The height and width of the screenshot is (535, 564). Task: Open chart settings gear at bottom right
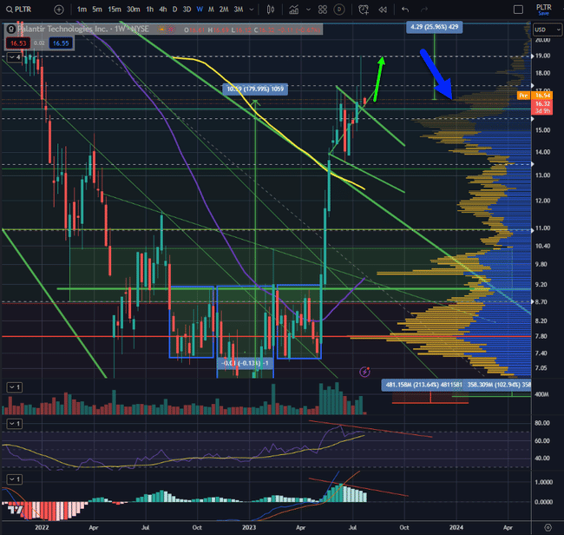click(x=547, y=526)
